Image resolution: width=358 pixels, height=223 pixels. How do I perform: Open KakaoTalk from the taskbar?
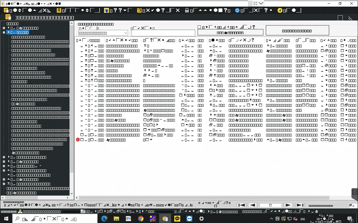(x=177, y=219)
